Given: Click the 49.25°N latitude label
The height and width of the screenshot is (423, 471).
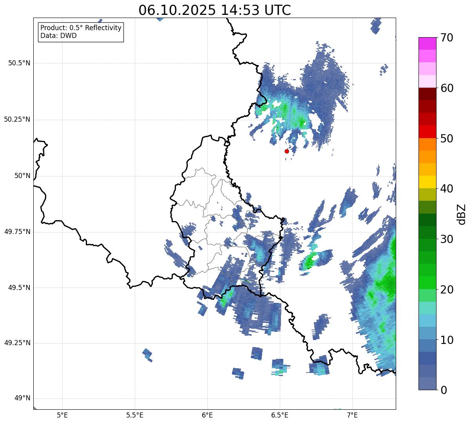Looking at the screenshot, I should 17,343.
